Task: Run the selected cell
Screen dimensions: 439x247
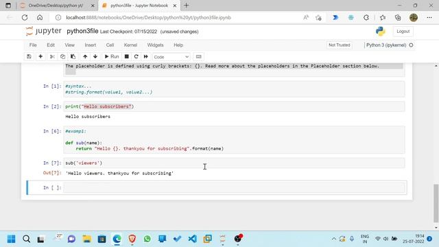Action: 112,56
